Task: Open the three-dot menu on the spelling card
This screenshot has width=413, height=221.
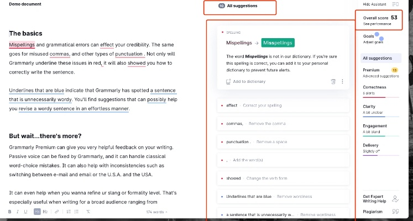Action: click(x=342, y=82)
